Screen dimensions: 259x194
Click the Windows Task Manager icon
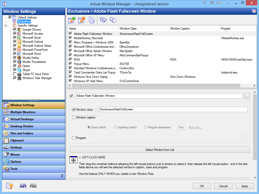(x=19, y=78)
